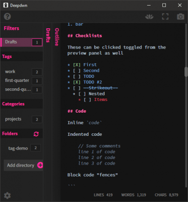Toggle the Nested item checkbox

coord(82,94)
